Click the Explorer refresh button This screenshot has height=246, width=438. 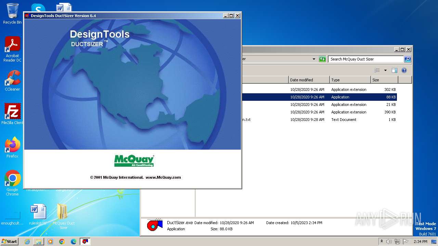click(x=322, y=59)
